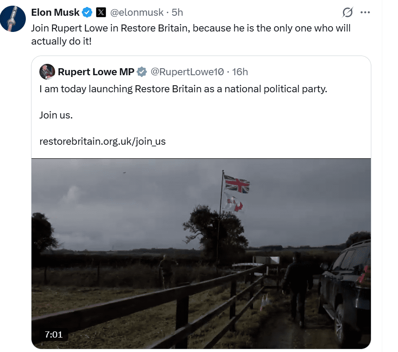Click Rupert Lowe's small avatar
The height and width of the screenshot is (352, 398).
point(47,71)
